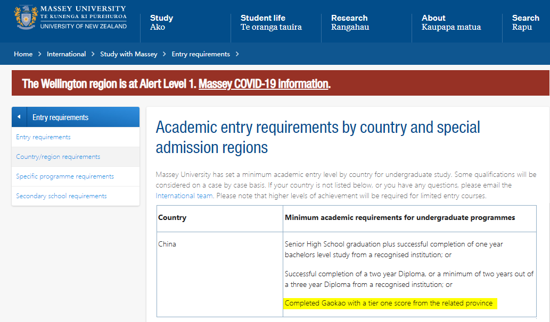Click the Massey University name text logo
Image resolution: width=550 pixels, height=322 pixels.
pyautogui.click(x=84, y=17)
